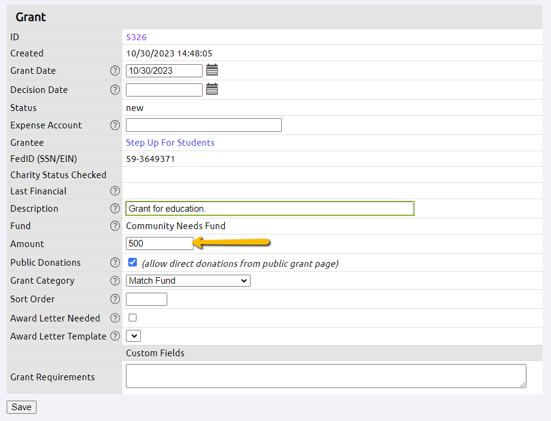The image size is (551, 421).
Task: Click into the Amount field
Action: [x=159, y=243]
